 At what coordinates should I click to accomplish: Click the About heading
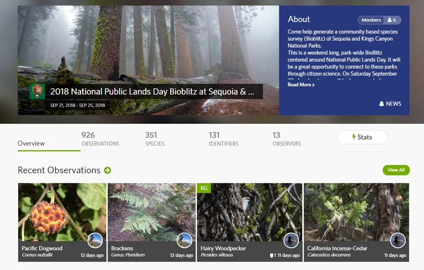pos(298,19)
